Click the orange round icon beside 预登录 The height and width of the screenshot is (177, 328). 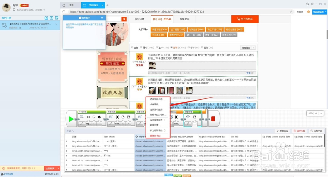tap(308, 12)
